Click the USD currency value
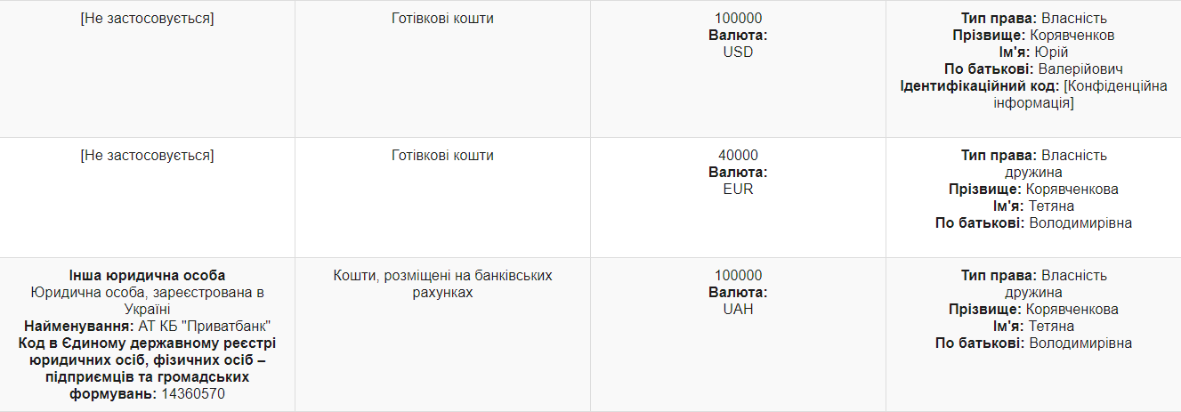This screenshot has height=412, width=1181. [x=738, y=53]
